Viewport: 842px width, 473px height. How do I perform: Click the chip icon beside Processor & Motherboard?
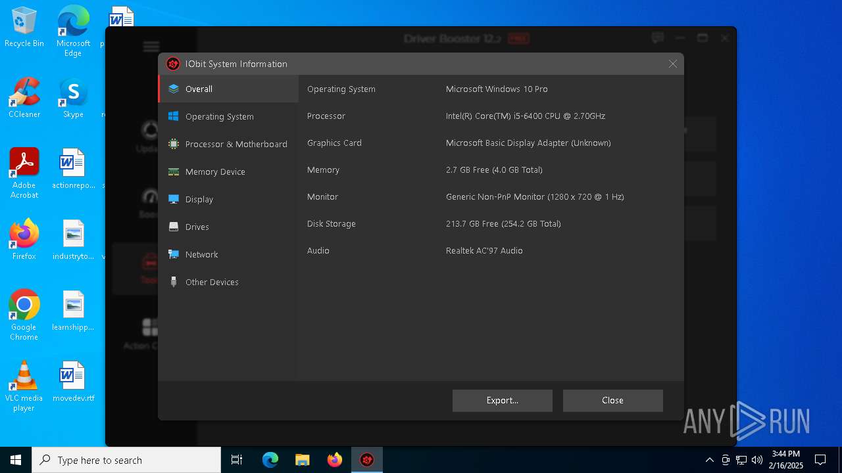(x=174, y=144)
